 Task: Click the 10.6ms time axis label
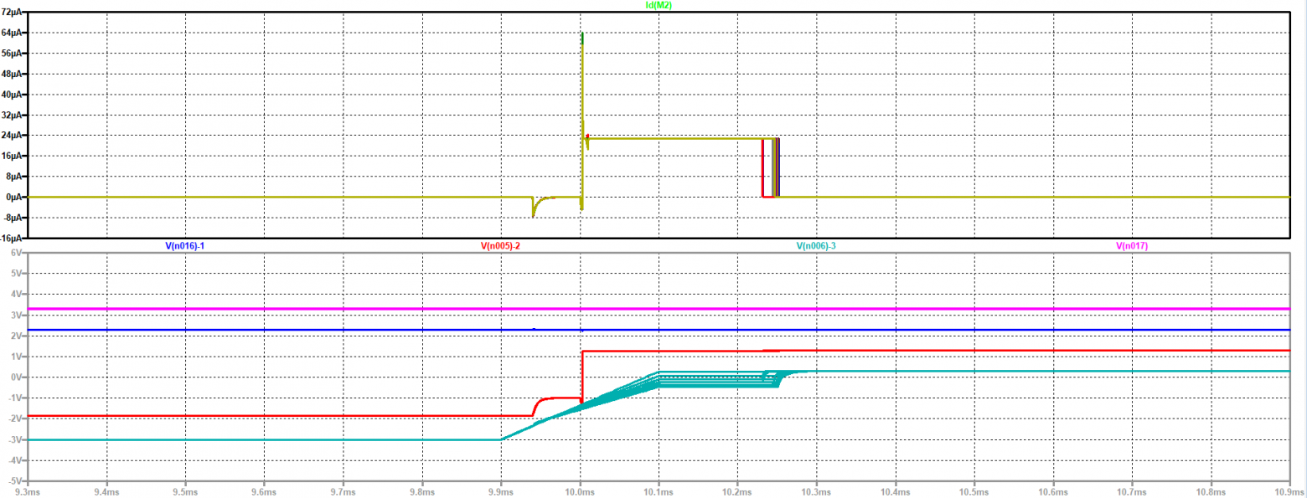point(1052,492)
